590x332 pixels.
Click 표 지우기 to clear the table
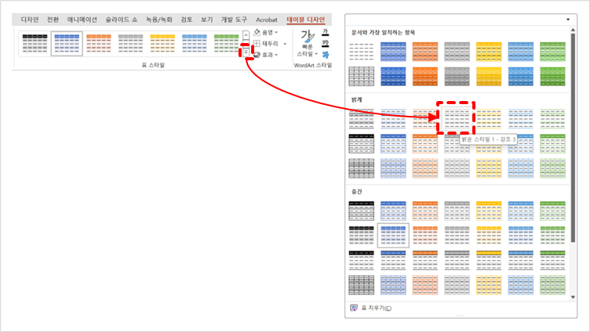(x=371, y=308)
